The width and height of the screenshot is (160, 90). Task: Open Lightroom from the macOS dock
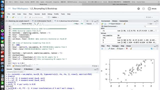pos(2,23)
